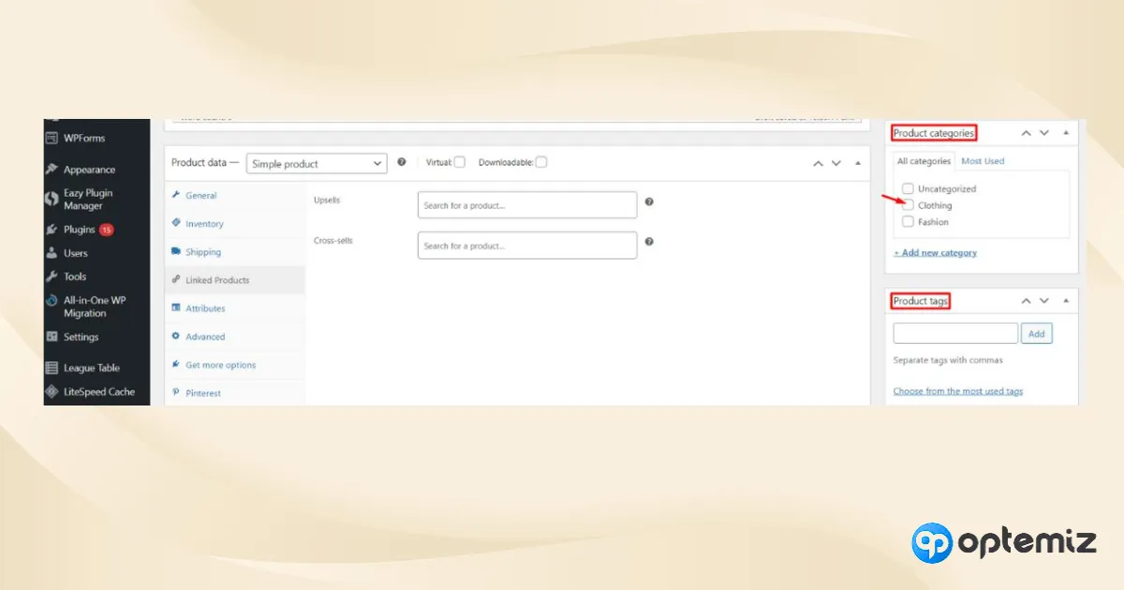The image size is (1124, 590).
Task: Click the Tools wrench icon
Action: (52, 276)
